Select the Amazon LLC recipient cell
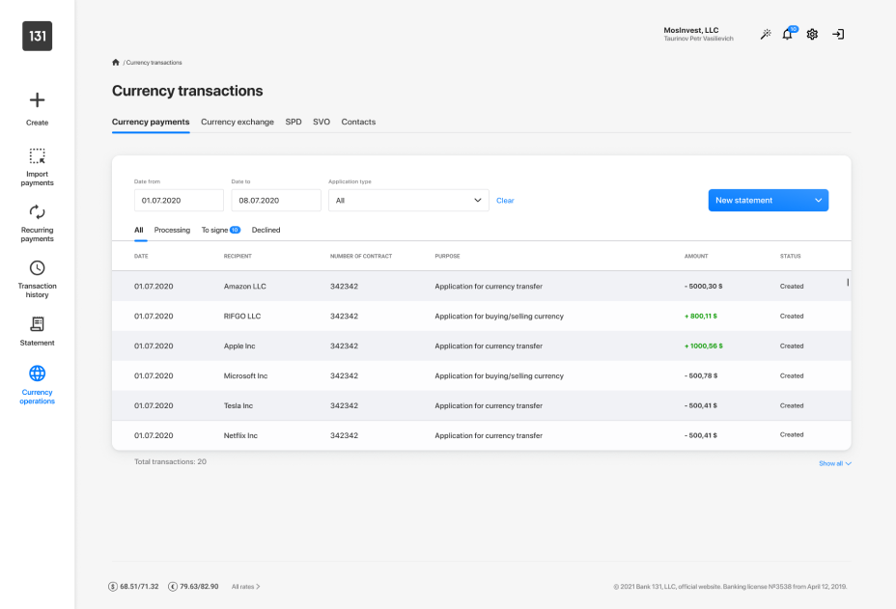Image resolution: width=896 pixels, height=609 pixels. coord(244,287)
